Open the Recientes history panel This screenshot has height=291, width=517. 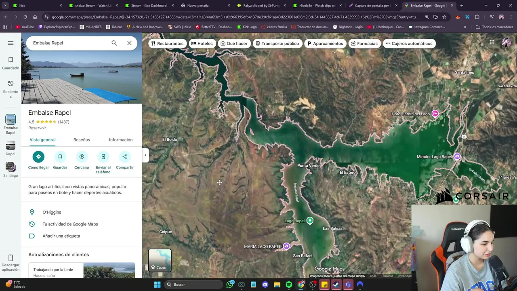click(x=11, y=89)
